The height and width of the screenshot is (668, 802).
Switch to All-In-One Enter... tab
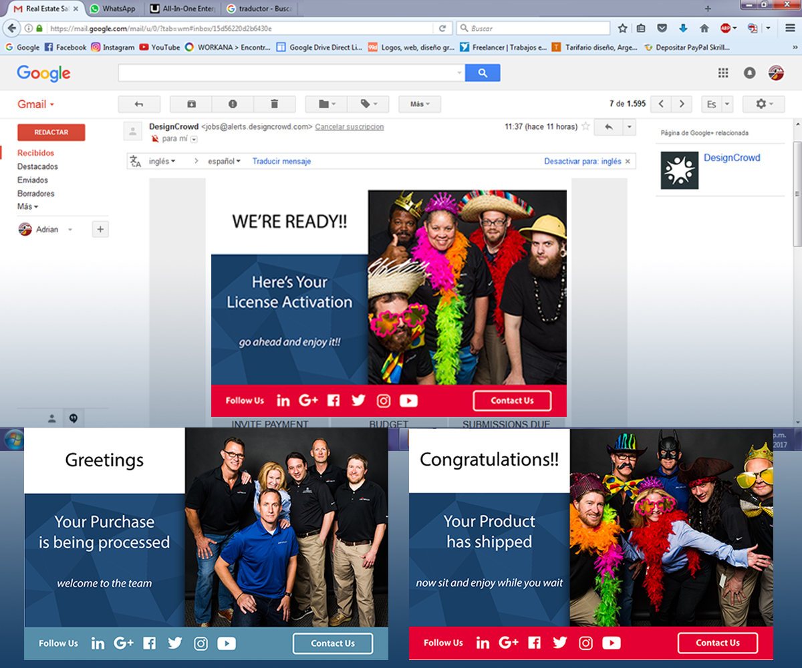[x=182, y=9]
